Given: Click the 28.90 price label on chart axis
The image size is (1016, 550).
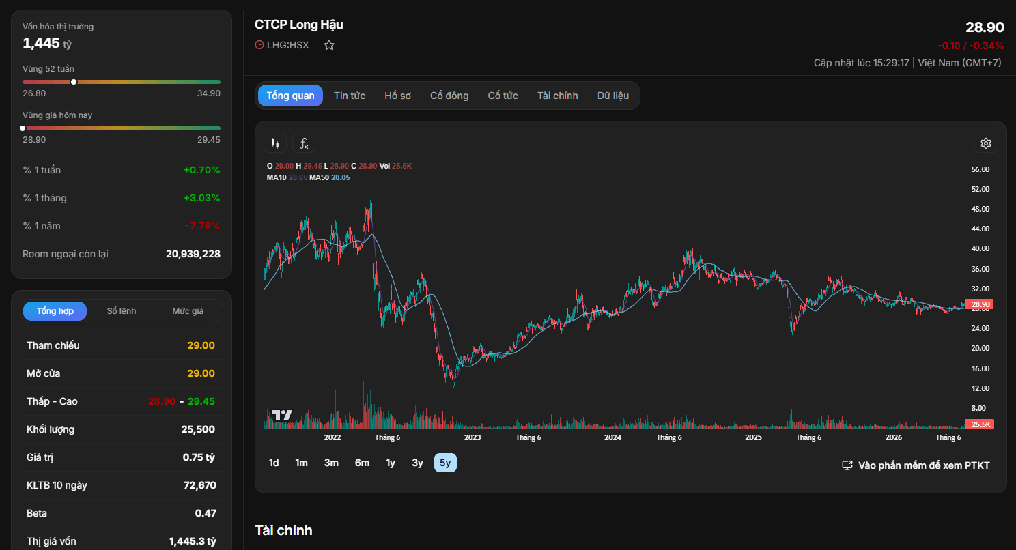Looking at the screenshot, I should coord(980,304).
